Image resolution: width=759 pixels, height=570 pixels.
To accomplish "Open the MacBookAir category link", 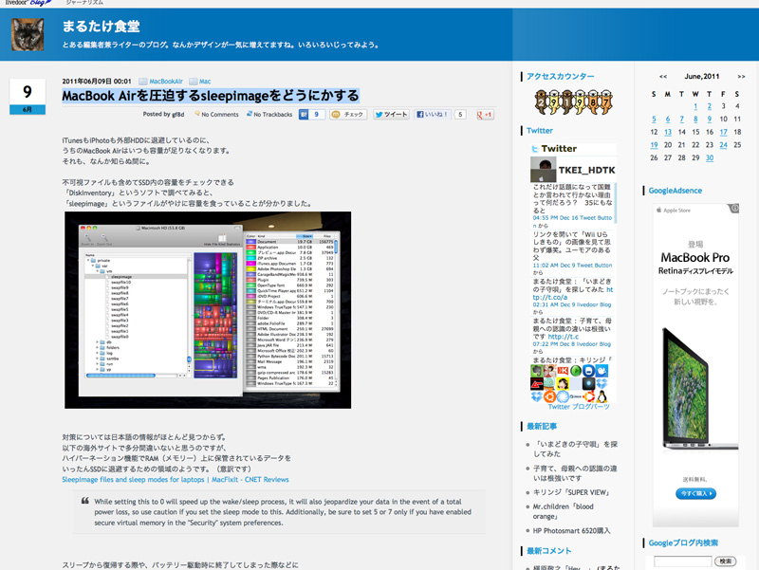I will click(x=166, y=82).
